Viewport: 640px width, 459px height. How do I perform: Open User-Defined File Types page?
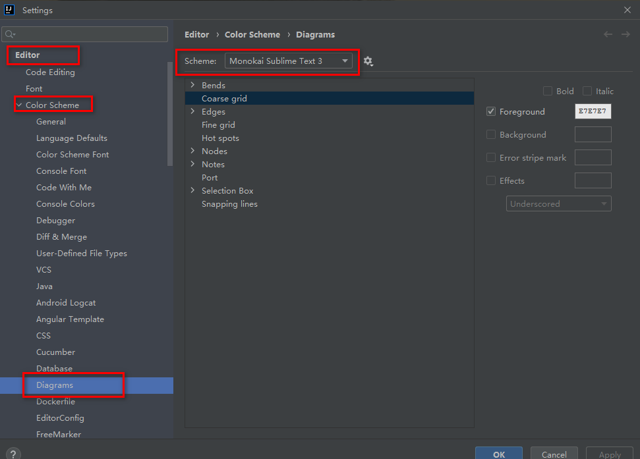click(82, 253)
